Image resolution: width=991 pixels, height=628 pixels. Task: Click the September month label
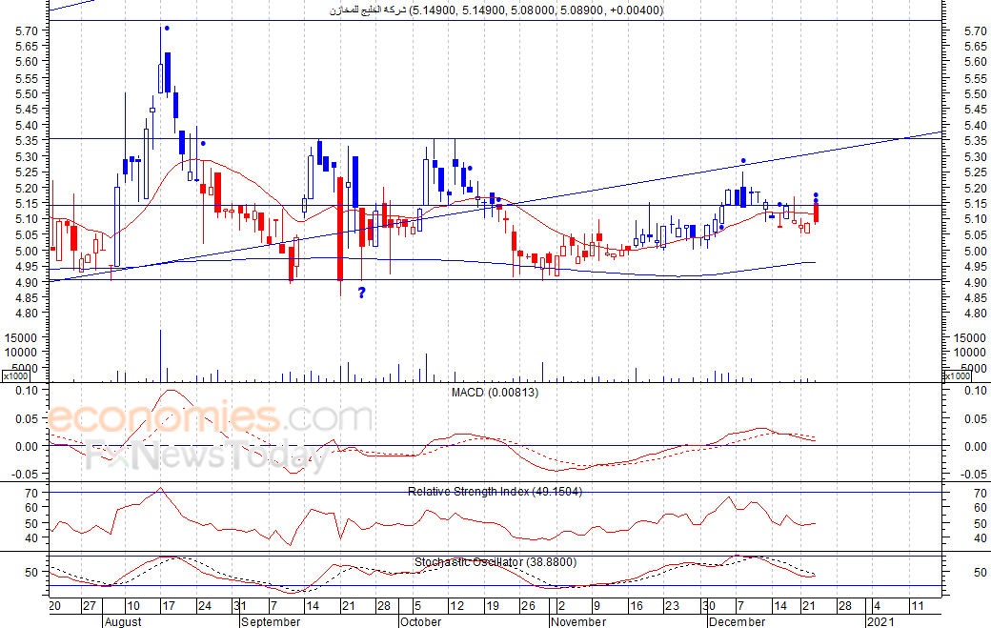tap(272, 621)
